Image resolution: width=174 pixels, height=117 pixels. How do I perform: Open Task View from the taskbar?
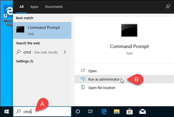click(x=90, y=111)
